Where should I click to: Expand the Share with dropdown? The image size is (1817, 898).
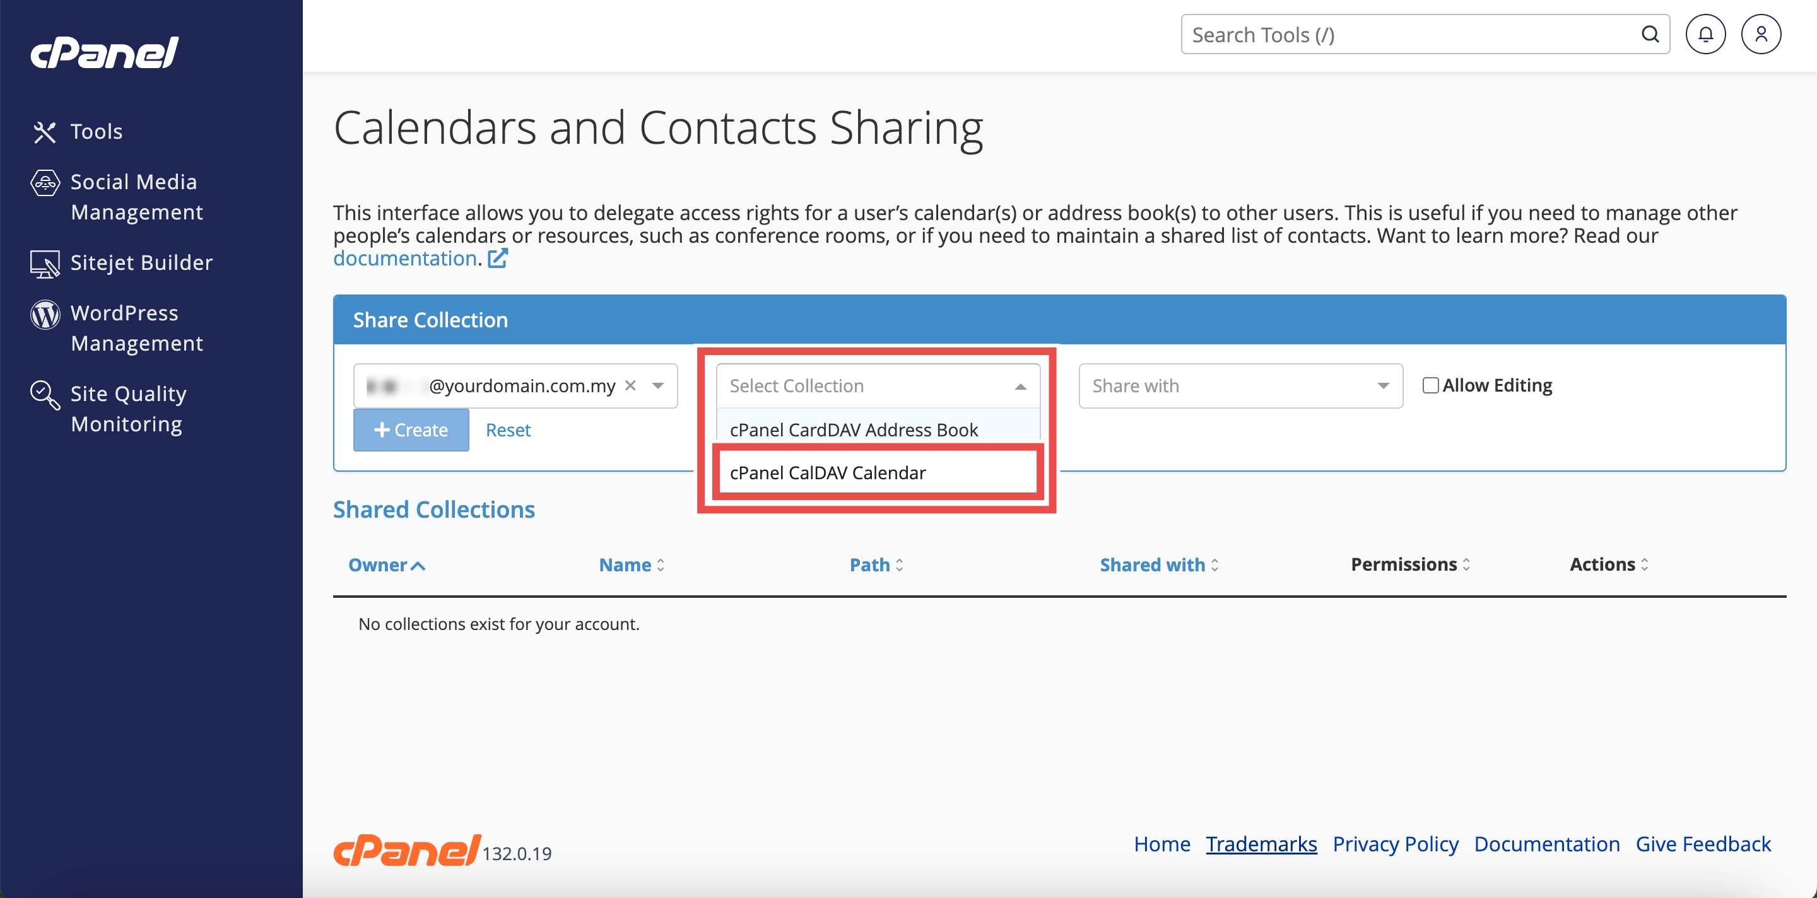[x=1240, y=385]
